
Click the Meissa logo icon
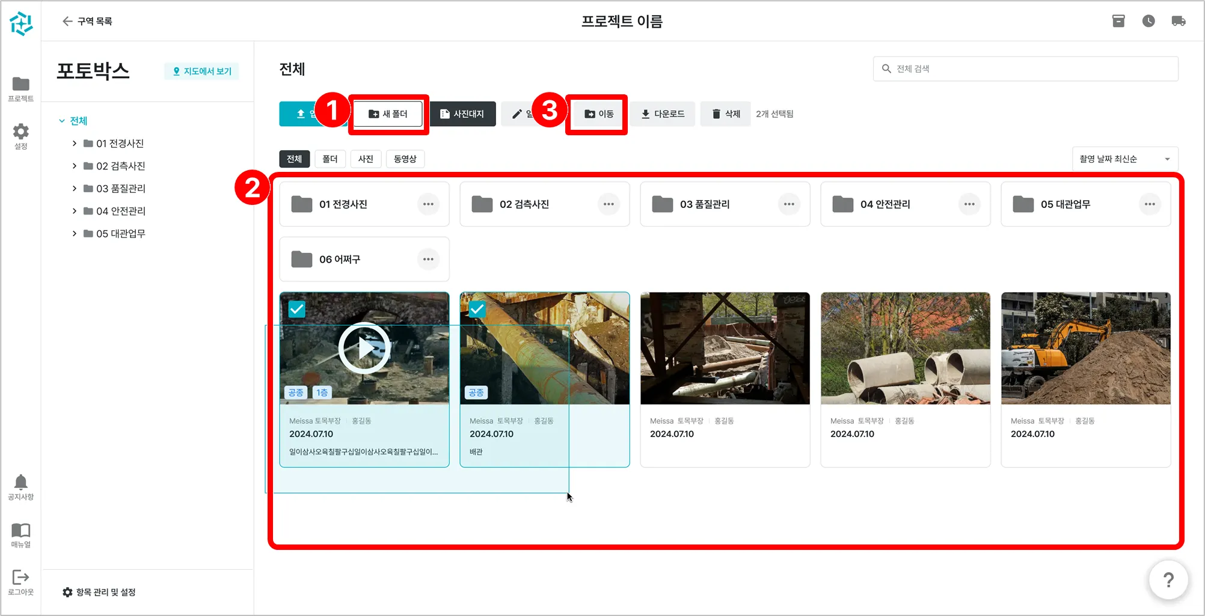(21, 23)
